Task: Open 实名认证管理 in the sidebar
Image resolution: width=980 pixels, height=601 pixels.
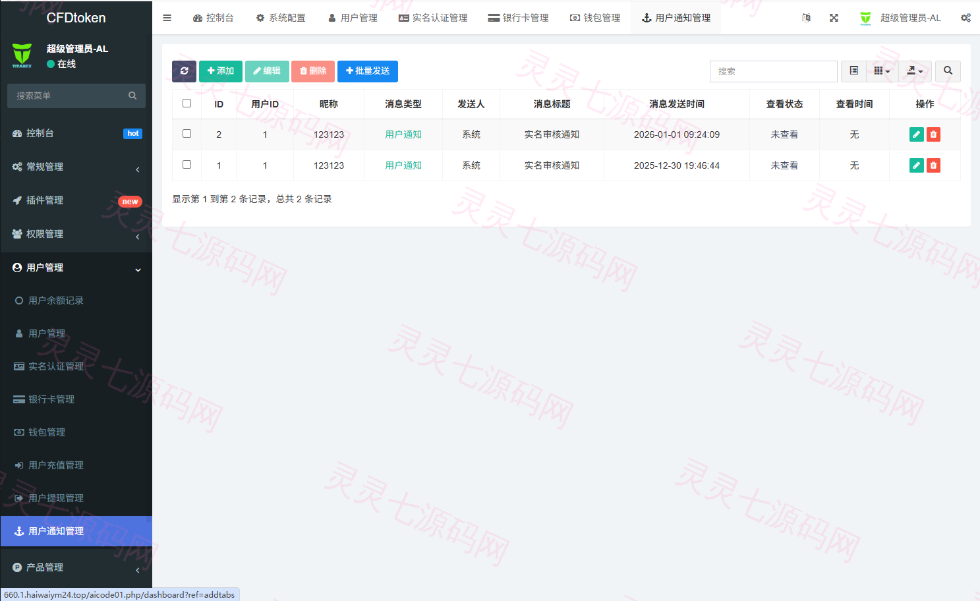Action: (76, 366)
